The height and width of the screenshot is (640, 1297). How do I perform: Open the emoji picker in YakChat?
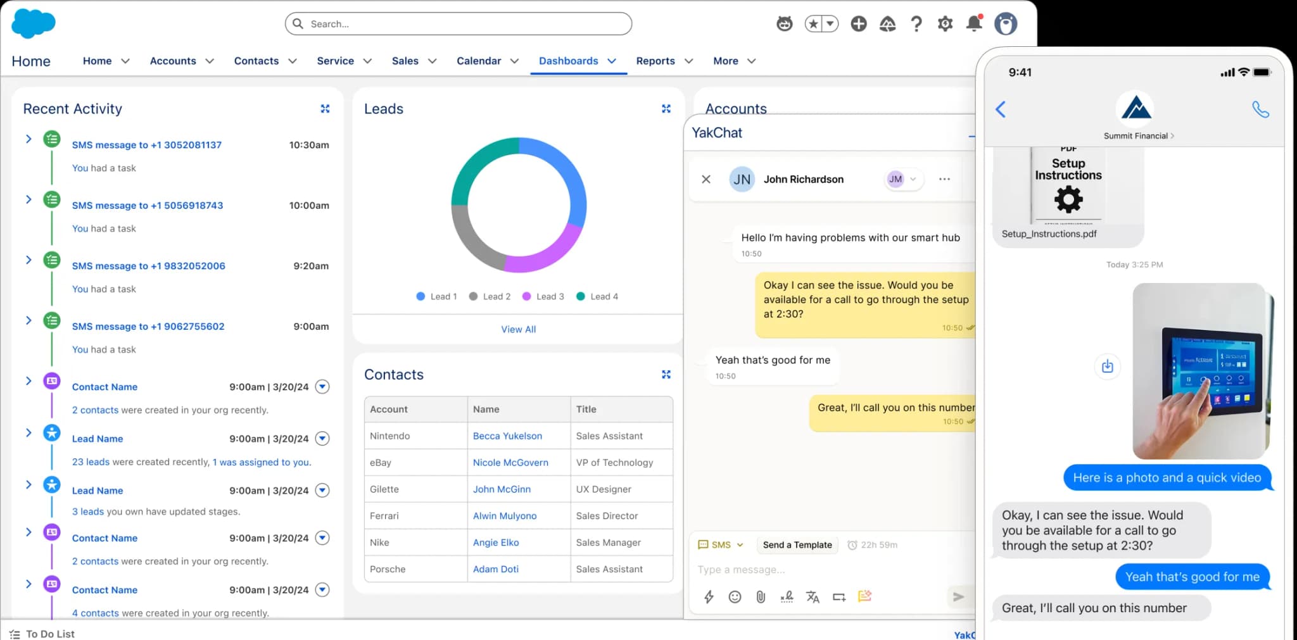click(735, 597)
